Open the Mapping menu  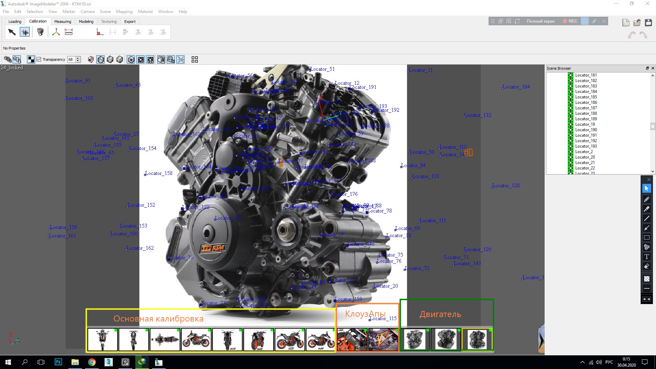(124, 12)
